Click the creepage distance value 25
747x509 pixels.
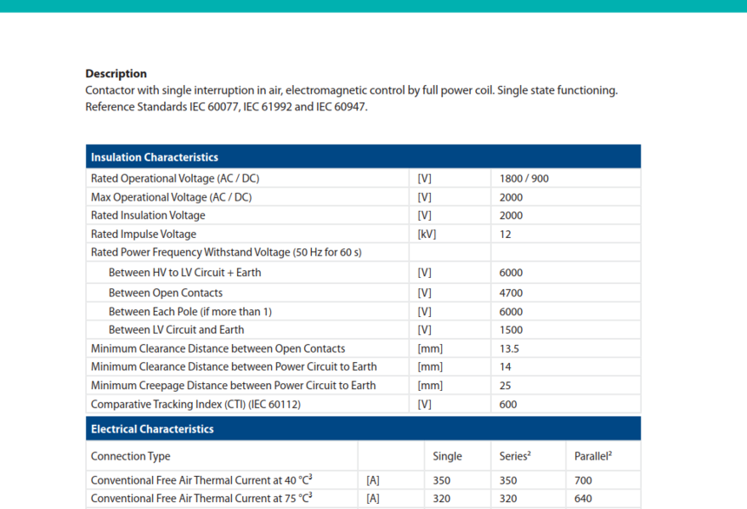coord(505,385)
